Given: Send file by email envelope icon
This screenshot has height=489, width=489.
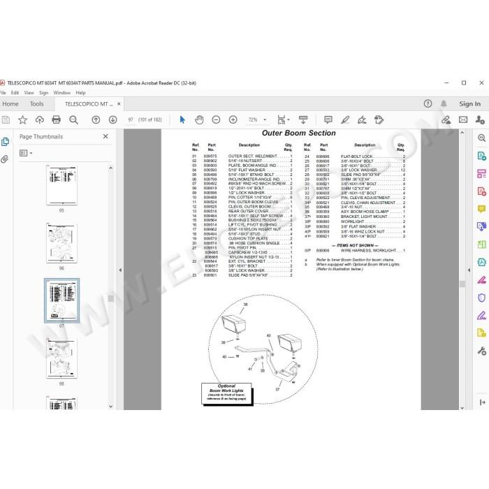Looking at the screenshot, I should pyautogui.click(x=463, y=119).
